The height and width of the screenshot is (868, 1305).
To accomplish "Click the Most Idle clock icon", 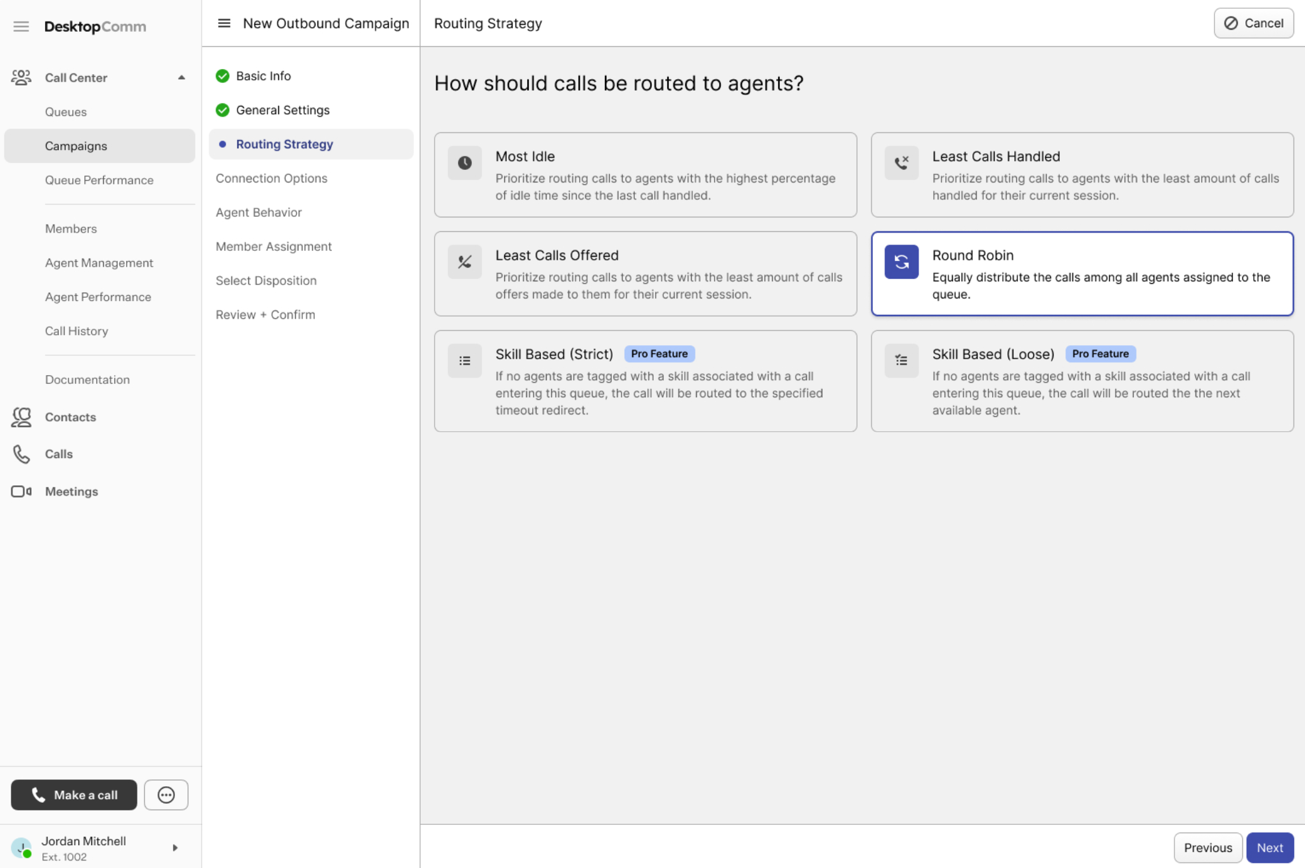I will (x=464, y=163).
